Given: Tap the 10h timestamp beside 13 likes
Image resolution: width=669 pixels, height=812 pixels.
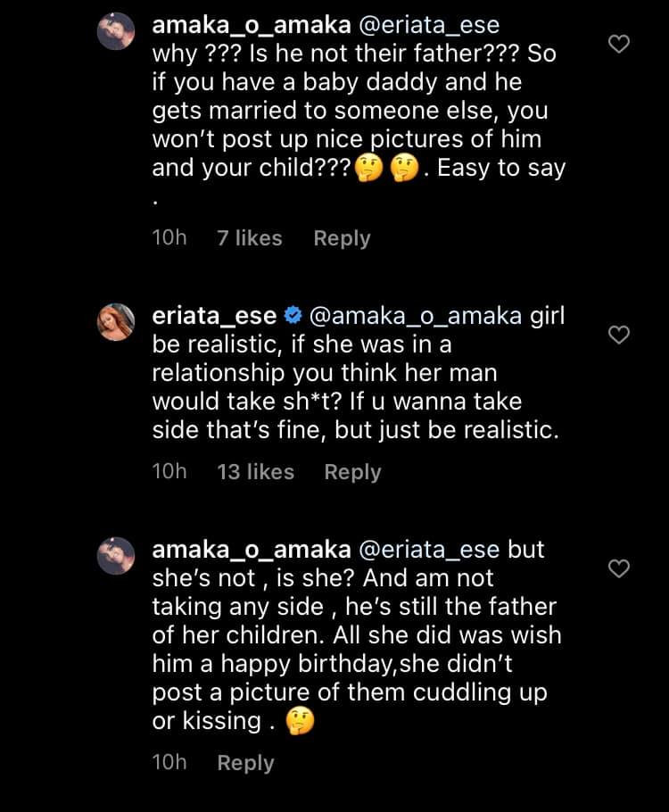Looking at the screenshot, I should point(169,472).
